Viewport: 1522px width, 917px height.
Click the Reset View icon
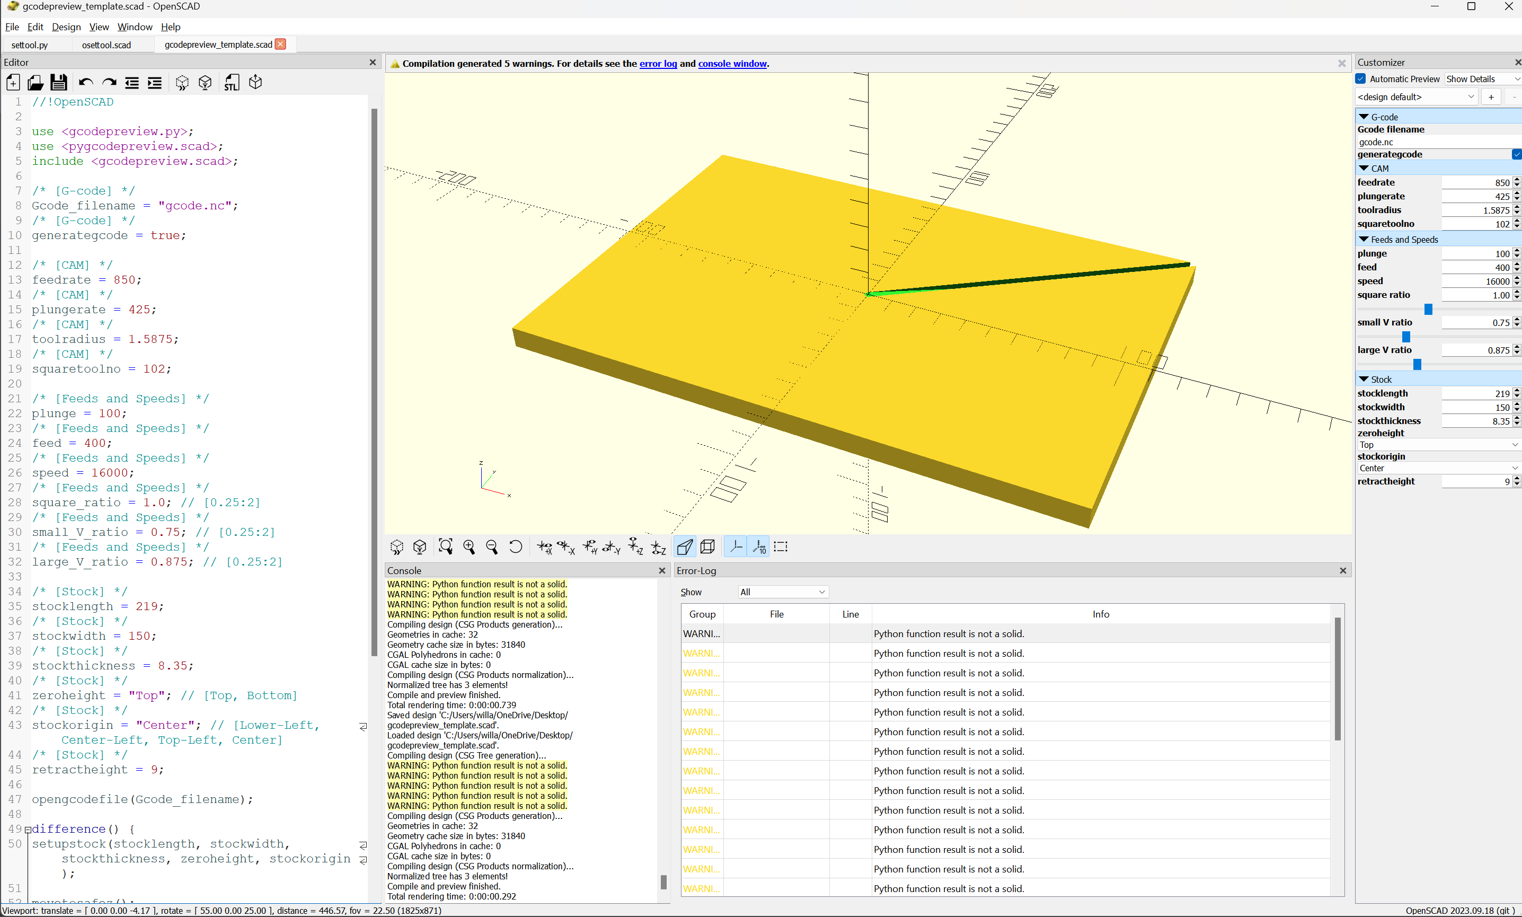pos(515,547)
